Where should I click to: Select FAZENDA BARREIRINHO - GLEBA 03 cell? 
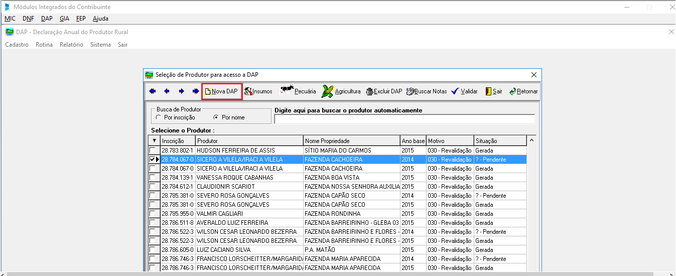pos(351,223)
